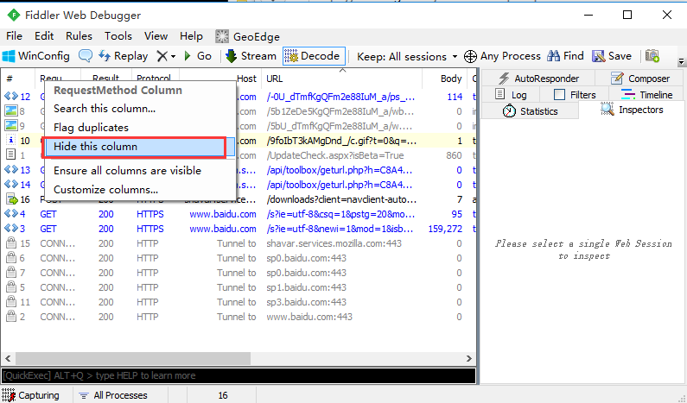This screenshot has width=687, height=403.
Task: Switch to the Filters tab
Action: [575, 95]
